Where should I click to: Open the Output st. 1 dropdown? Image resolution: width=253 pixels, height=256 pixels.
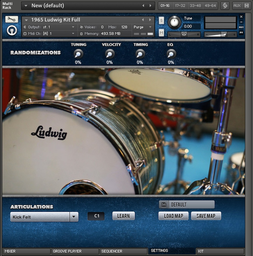coord(73,27)
